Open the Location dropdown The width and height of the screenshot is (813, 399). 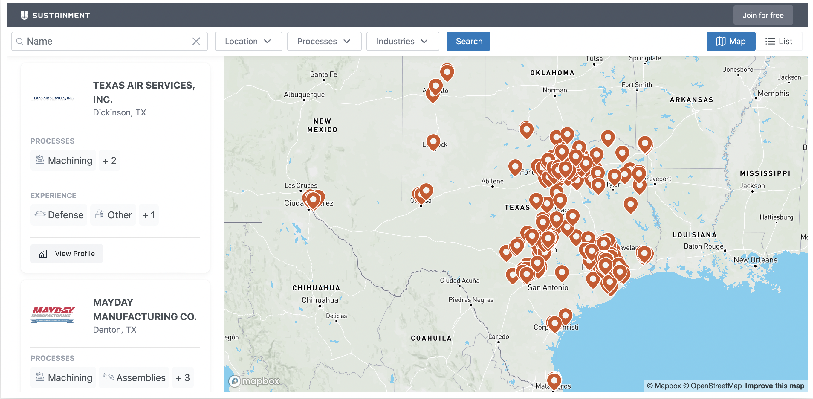(248, 41)
